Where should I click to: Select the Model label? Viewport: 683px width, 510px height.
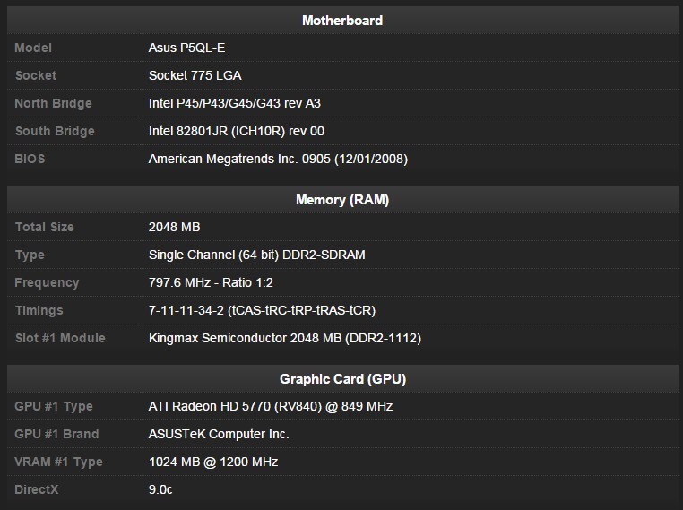(x=33, y=48)
